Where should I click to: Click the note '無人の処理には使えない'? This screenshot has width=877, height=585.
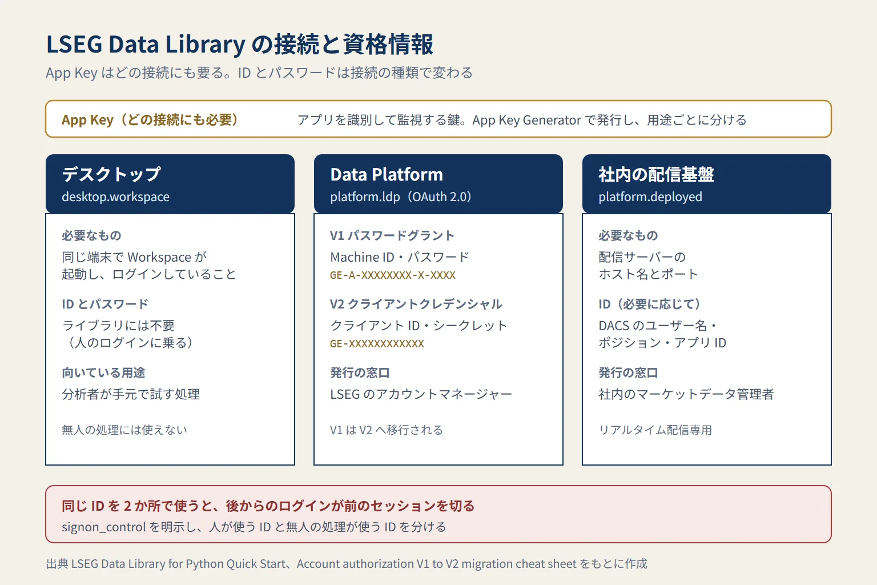click(124, 430)
